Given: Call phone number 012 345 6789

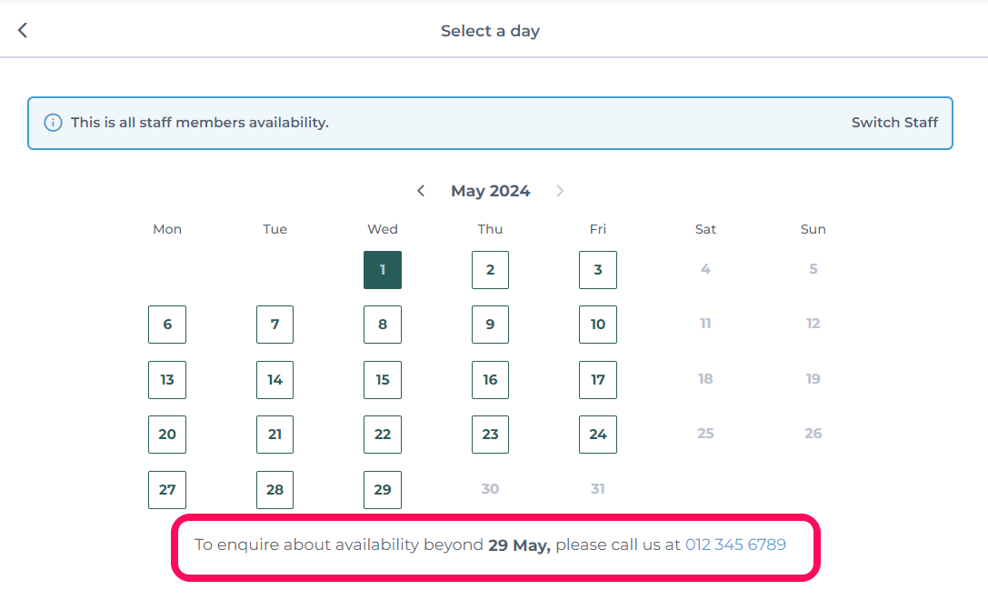Looking at the screenshot, I should [x=735, y=545].
